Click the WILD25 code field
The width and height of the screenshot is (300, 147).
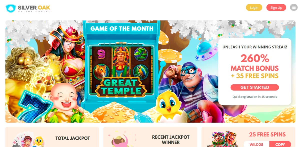click(256, 144)
